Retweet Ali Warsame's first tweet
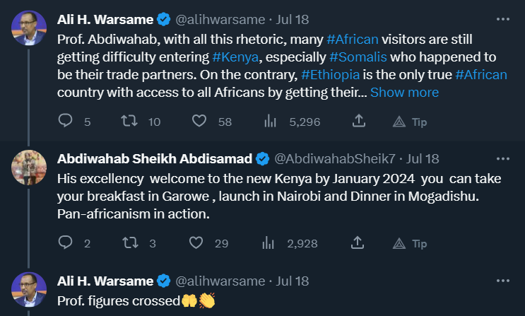The height and width of the screenshot is (316, 525). tap(129, 122)
